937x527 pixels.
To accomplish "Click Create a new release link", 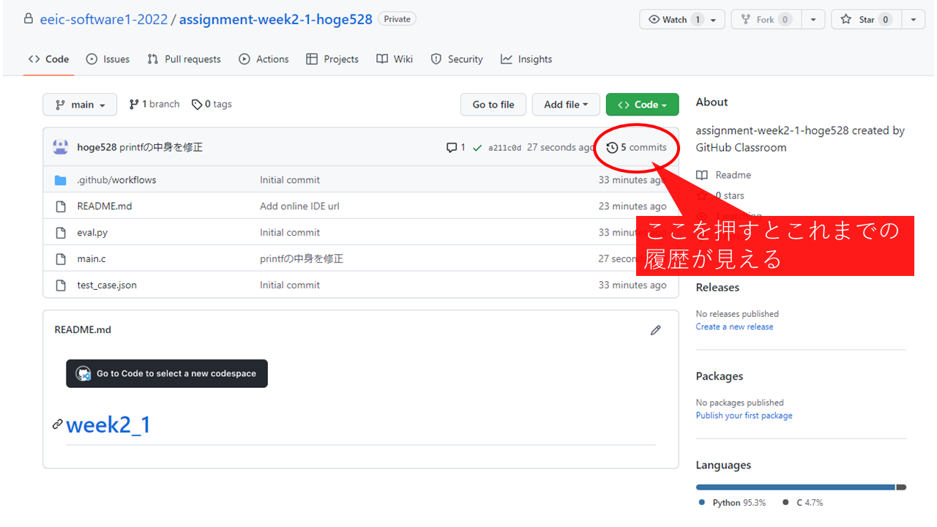I will pos(734,326).
